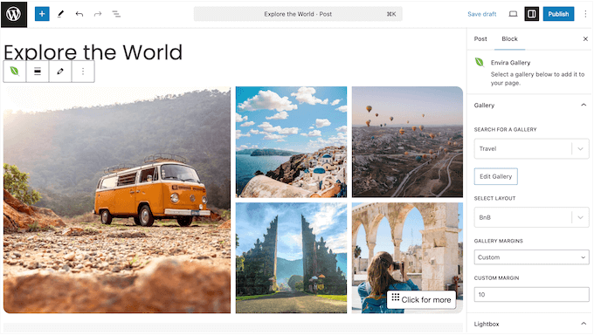Click the Edit Gallery button
594x335 pixels.
[x=495, y=176]
